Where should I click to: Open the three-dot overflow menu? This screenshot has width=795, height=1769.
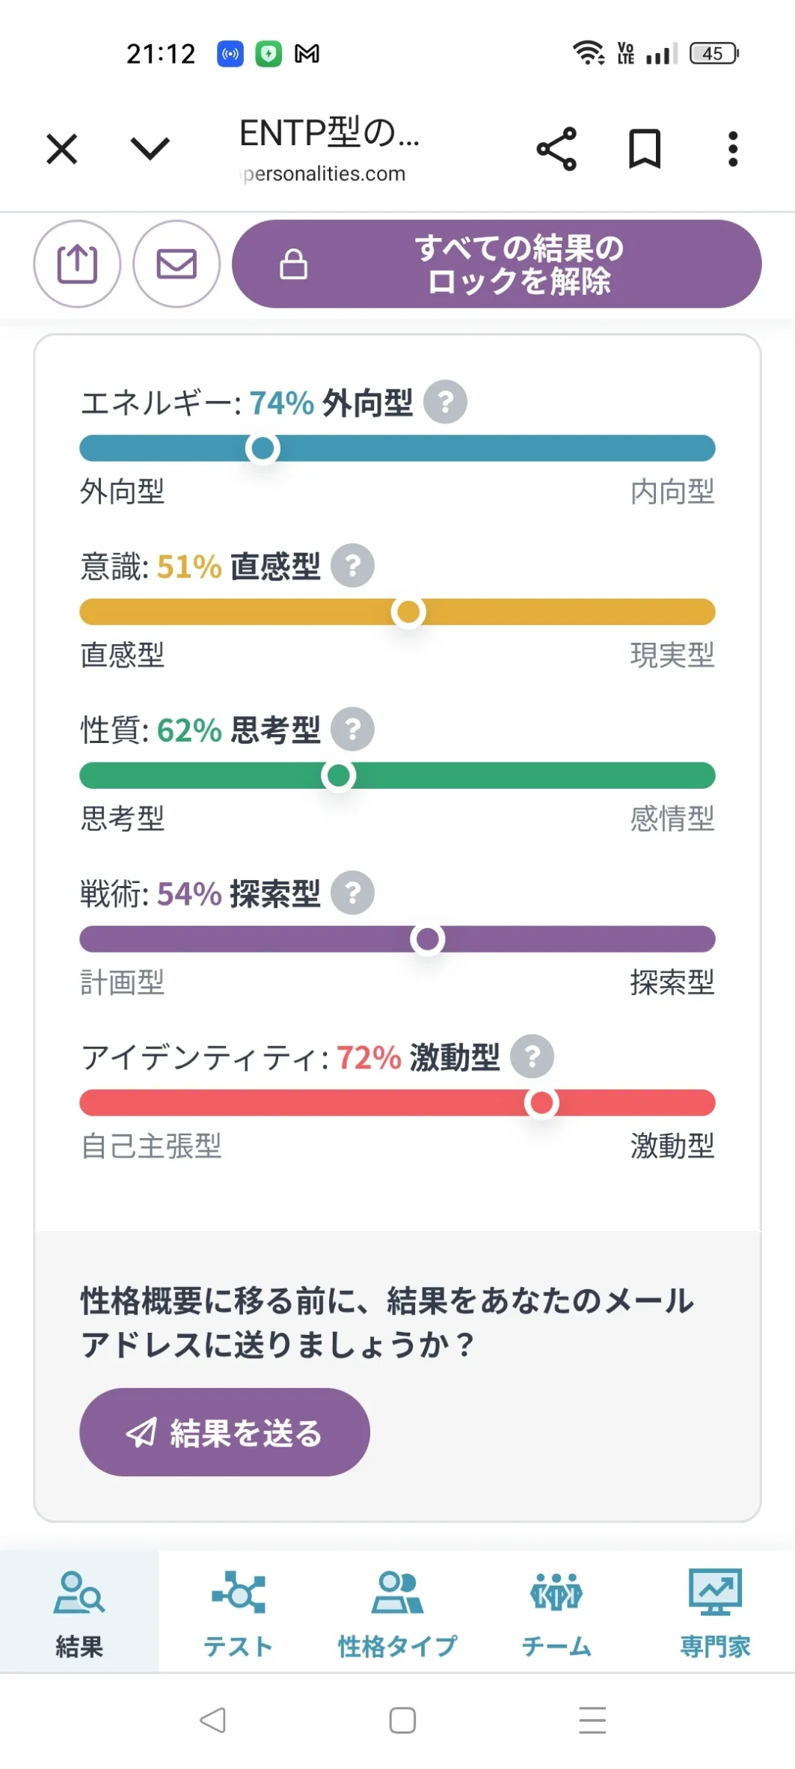[x=733, y=149]
